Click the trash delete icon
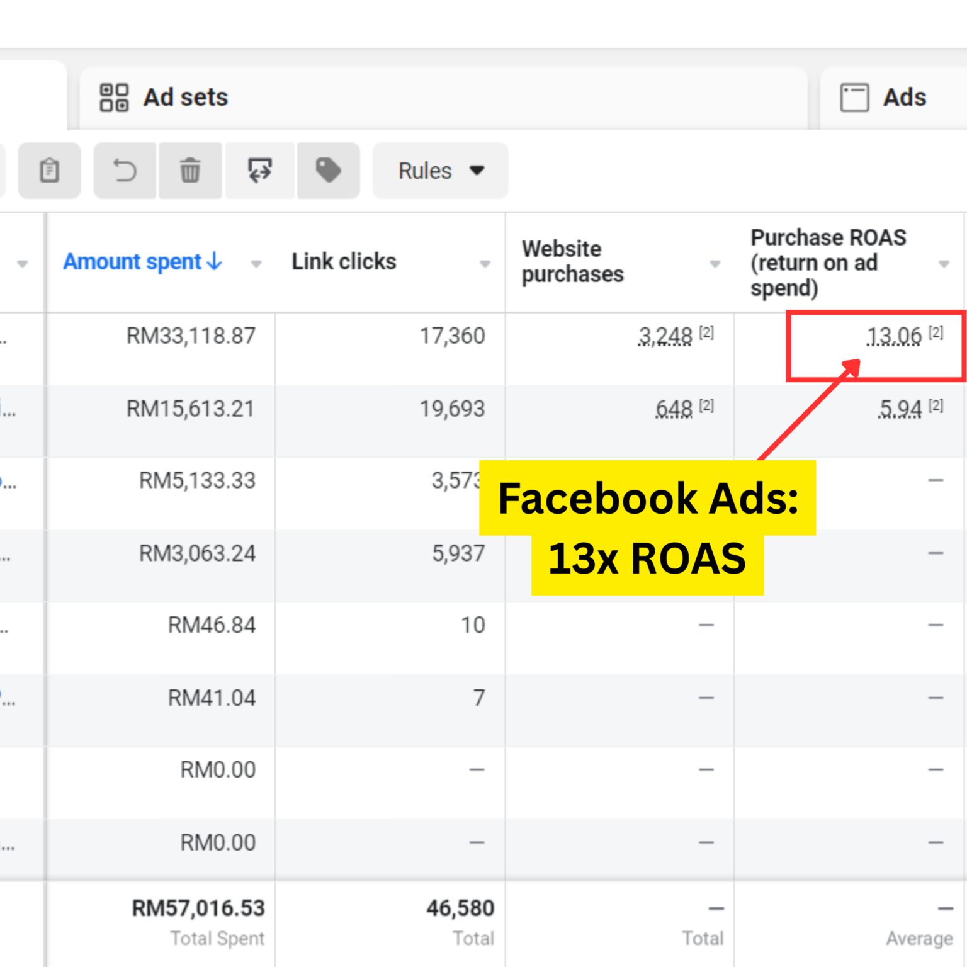 (190, 171)
